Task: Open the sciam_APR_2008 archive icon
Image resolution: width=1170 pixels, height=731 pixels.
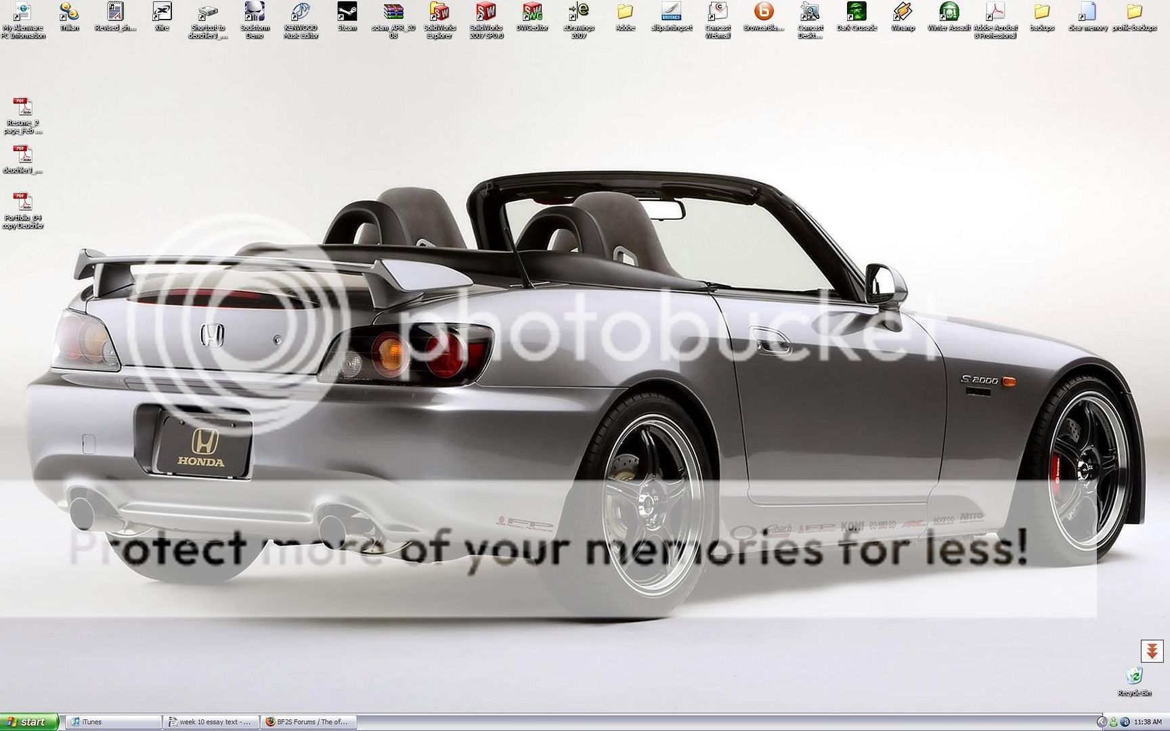Action: point(393,20)
